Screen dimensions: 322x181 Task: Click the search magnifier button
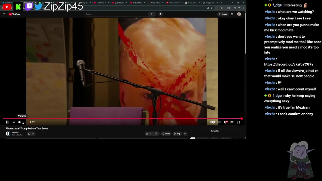(x=152, y=14)
